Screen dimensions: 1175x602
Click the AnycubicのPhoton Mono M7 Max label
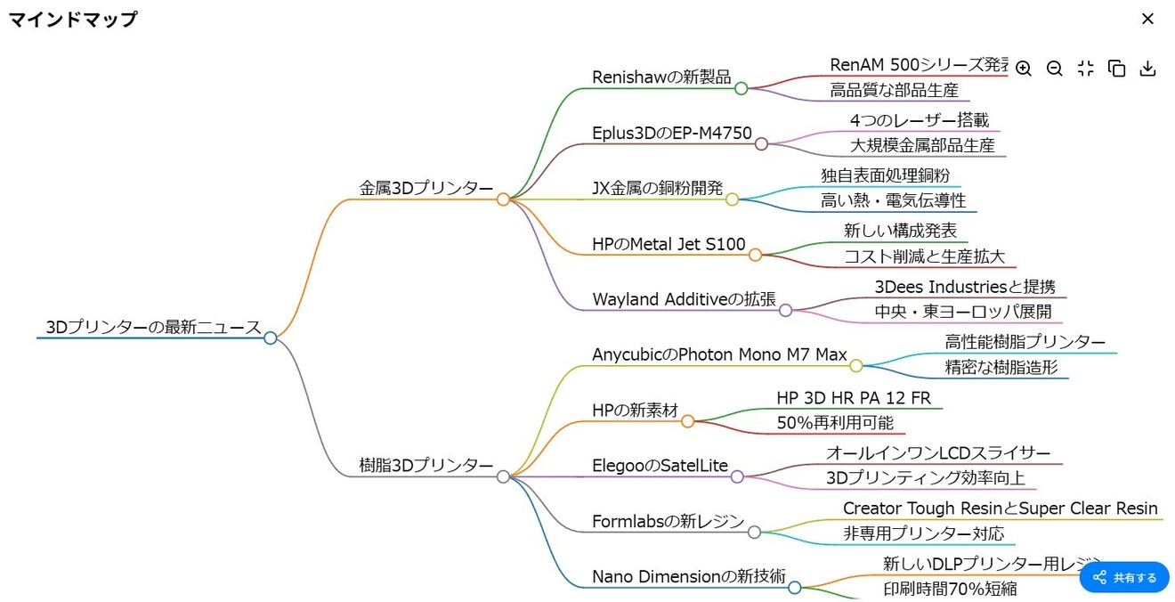pos(719,355)
